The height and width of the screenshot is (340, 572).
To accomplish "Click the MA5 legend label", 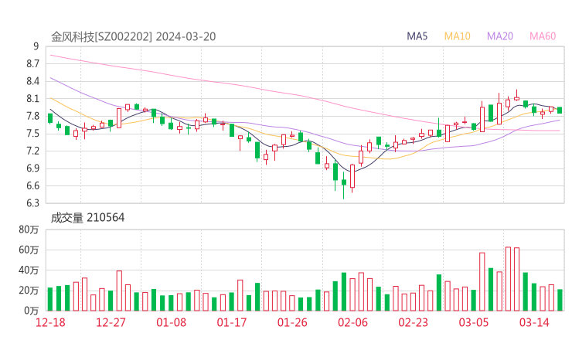I will 417,36.
